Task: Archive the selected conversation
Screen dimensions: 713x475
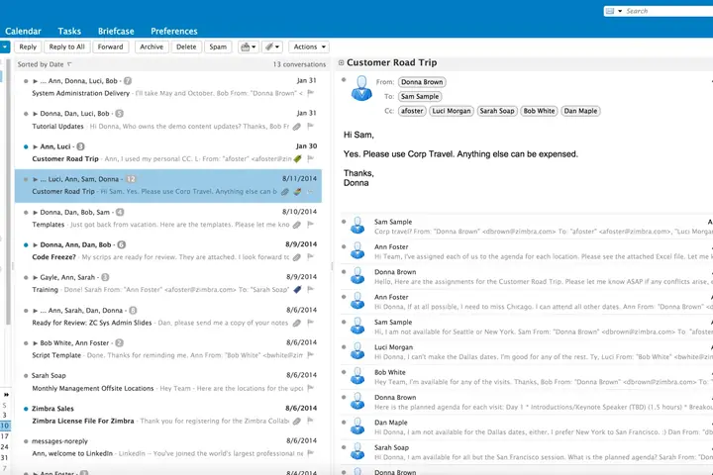Action: (152, 47)
